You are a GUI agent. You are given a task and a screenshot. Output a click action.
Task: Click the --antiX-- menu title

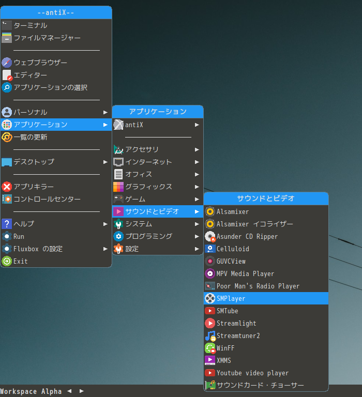point(56,12)
